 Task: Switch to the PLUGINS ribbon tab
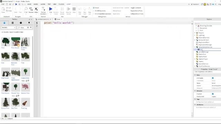pos(61,4)
